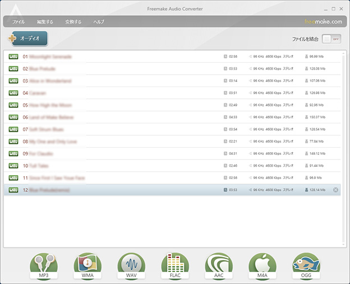Viewport: 350px width, 284px height.
Task: Click file size icon on track 12
Action: 306,190
